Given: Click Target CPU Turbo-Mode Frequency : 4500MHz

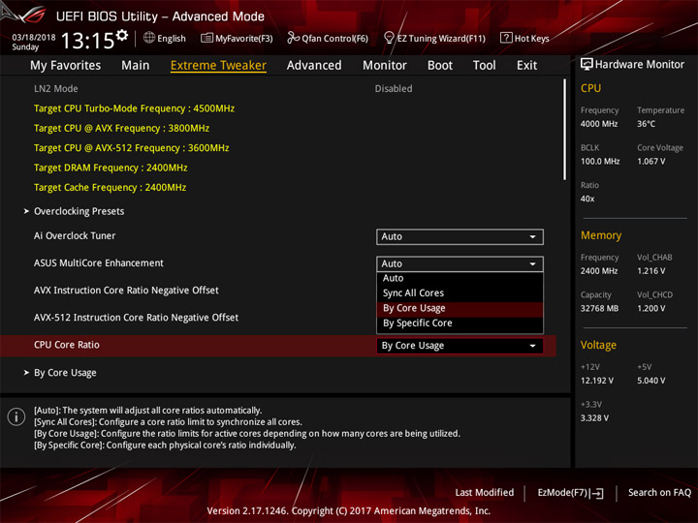Looking at the screenshot, I should click(x=134, y=108).
